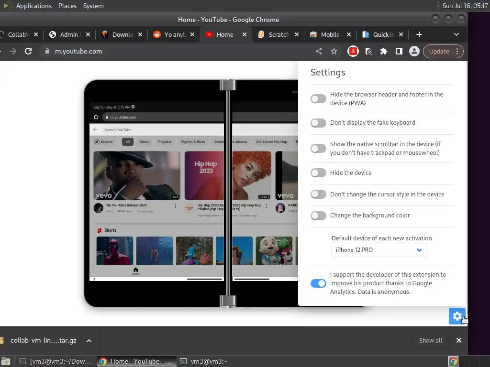Open the Chrome three-dot menu
This screenshot has width=490, height=367.
click(x=457, y=51)
